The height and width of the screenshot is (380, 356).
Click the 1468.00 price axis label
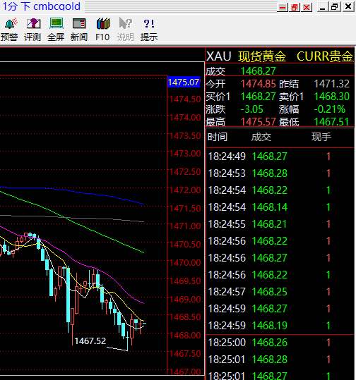click(185, 336)
